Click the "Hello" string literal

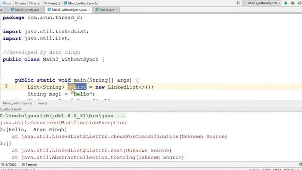[x=82, y=94]
